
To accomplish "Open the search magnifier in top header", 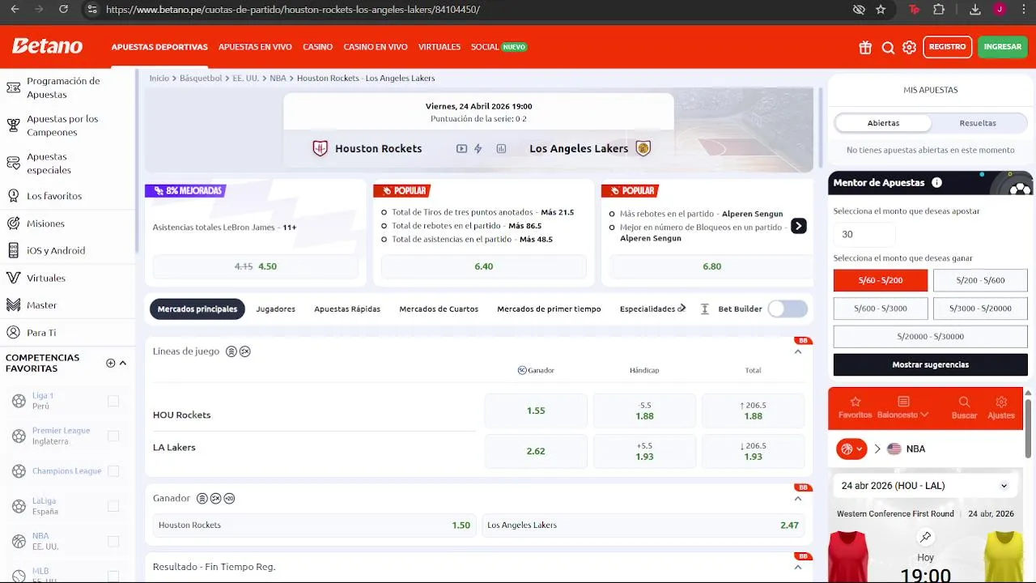I will click(x=888, y=48).
